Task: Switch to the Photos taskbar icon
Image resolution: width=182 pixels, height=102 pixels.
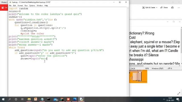Action: point(75,99)
